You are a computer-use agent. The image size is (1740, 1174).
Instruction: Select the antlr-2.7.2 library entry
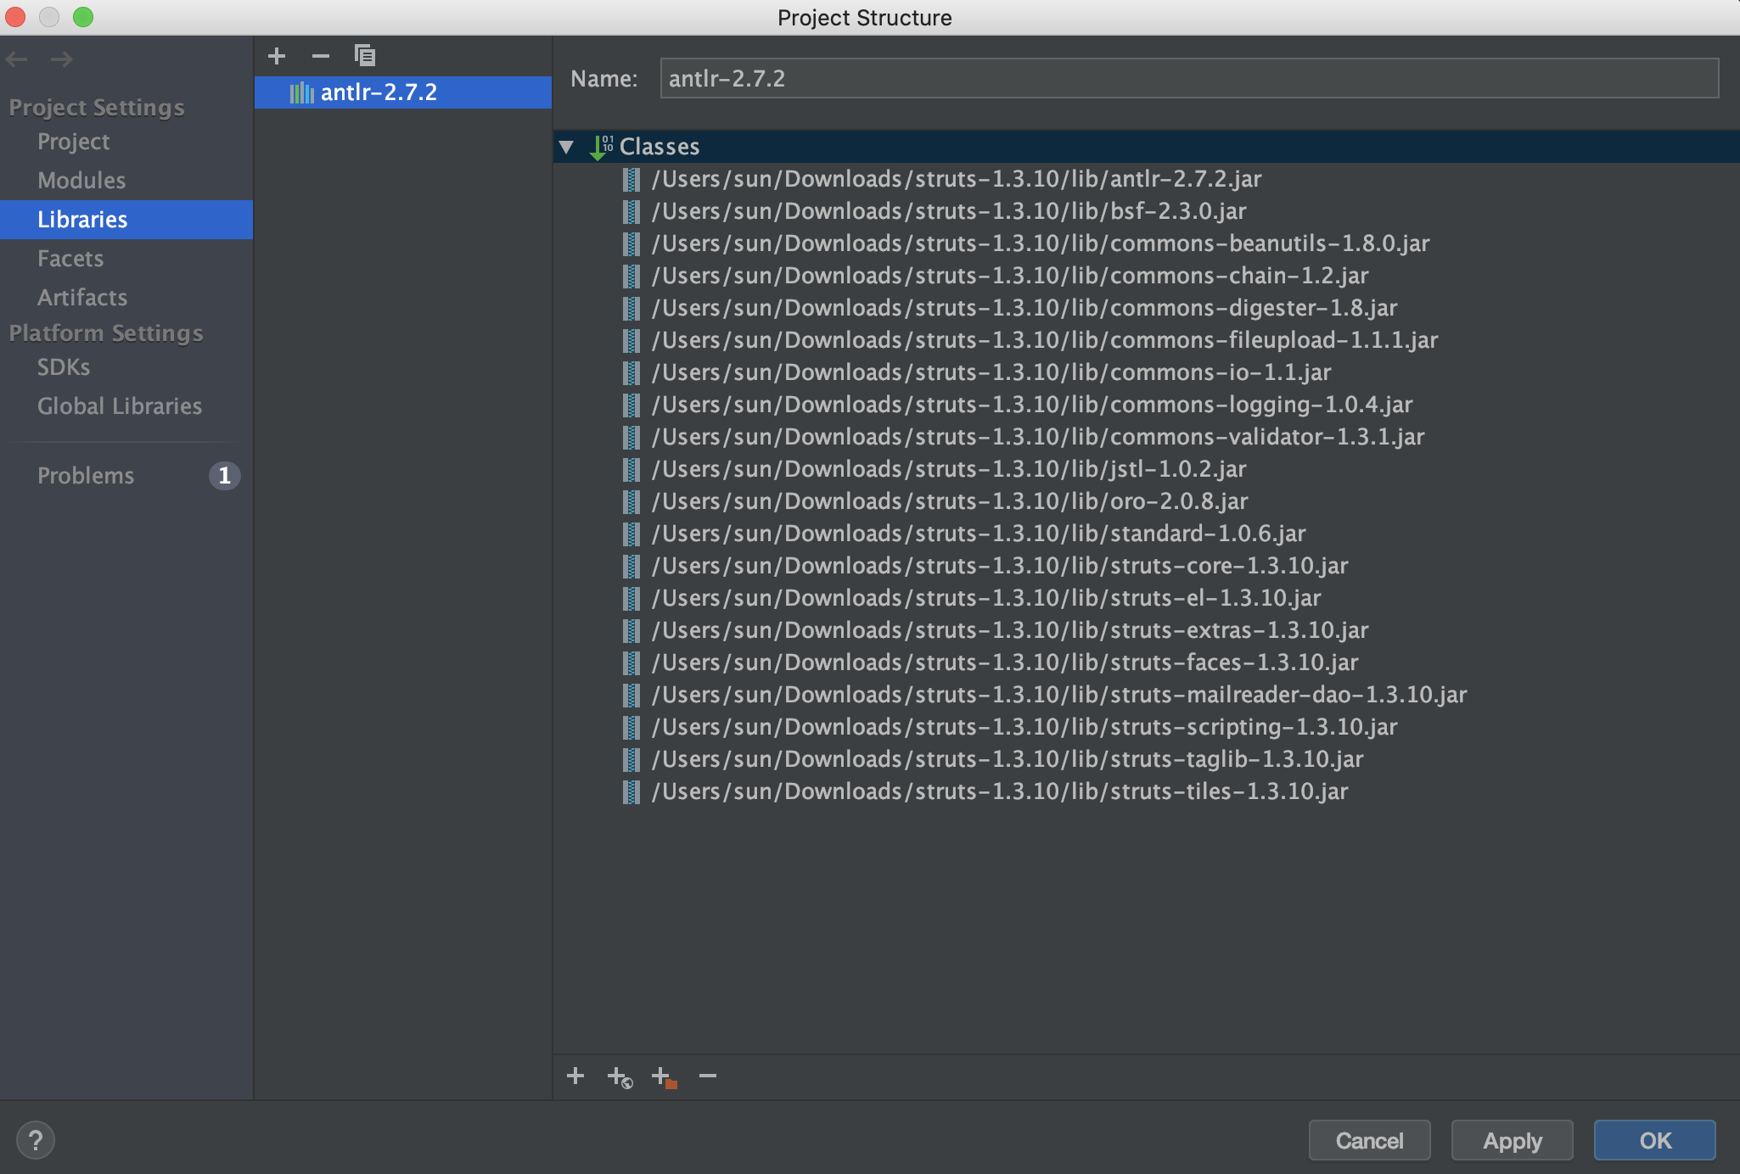(x=379, y=92)
